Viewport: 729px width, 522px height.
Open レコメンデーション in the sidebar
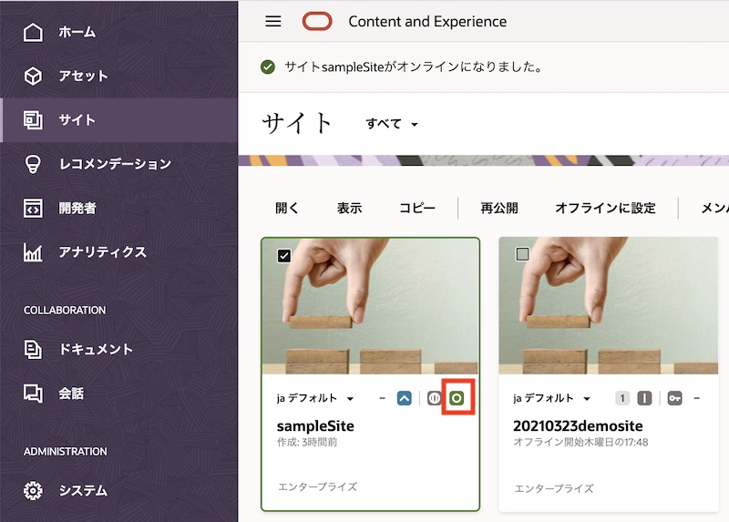(x=115, y=164)
